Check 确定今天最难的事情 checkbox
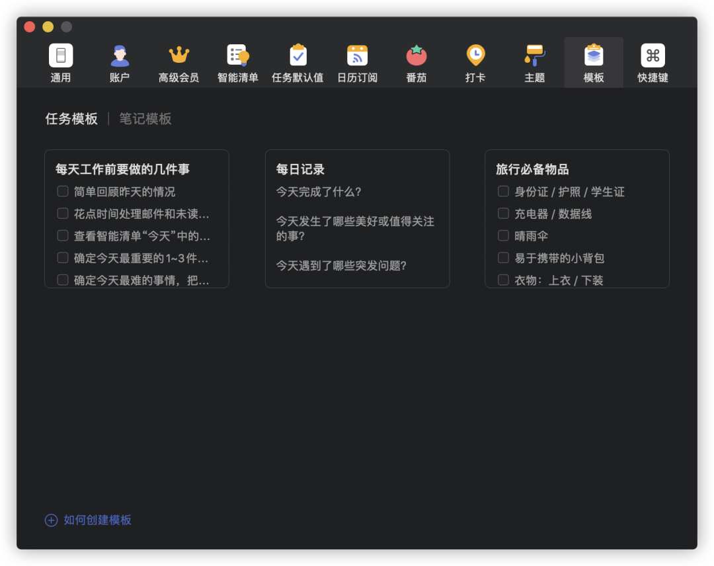The width and height of the screenshot is (714, 566). coord(63,280)
